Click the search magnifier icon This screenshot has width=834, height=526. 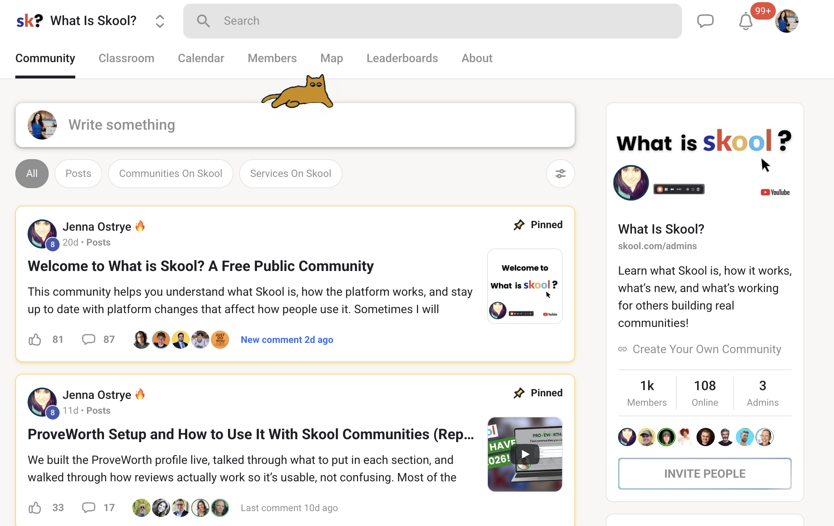tap(203, 21)
